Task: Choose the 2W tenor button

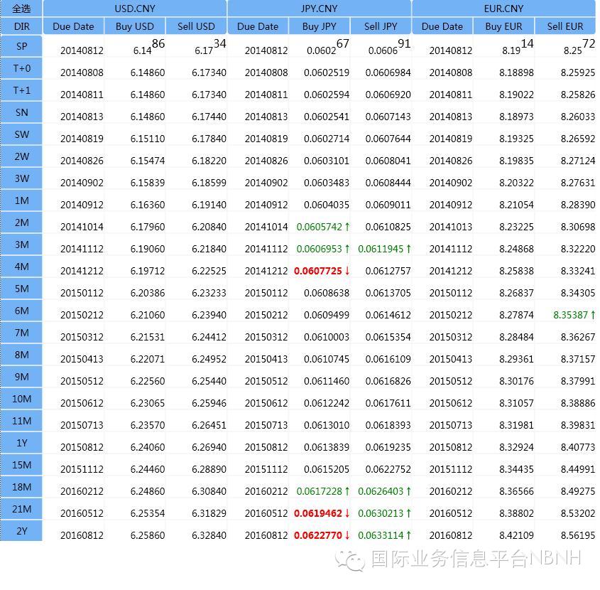Action: 21,156
